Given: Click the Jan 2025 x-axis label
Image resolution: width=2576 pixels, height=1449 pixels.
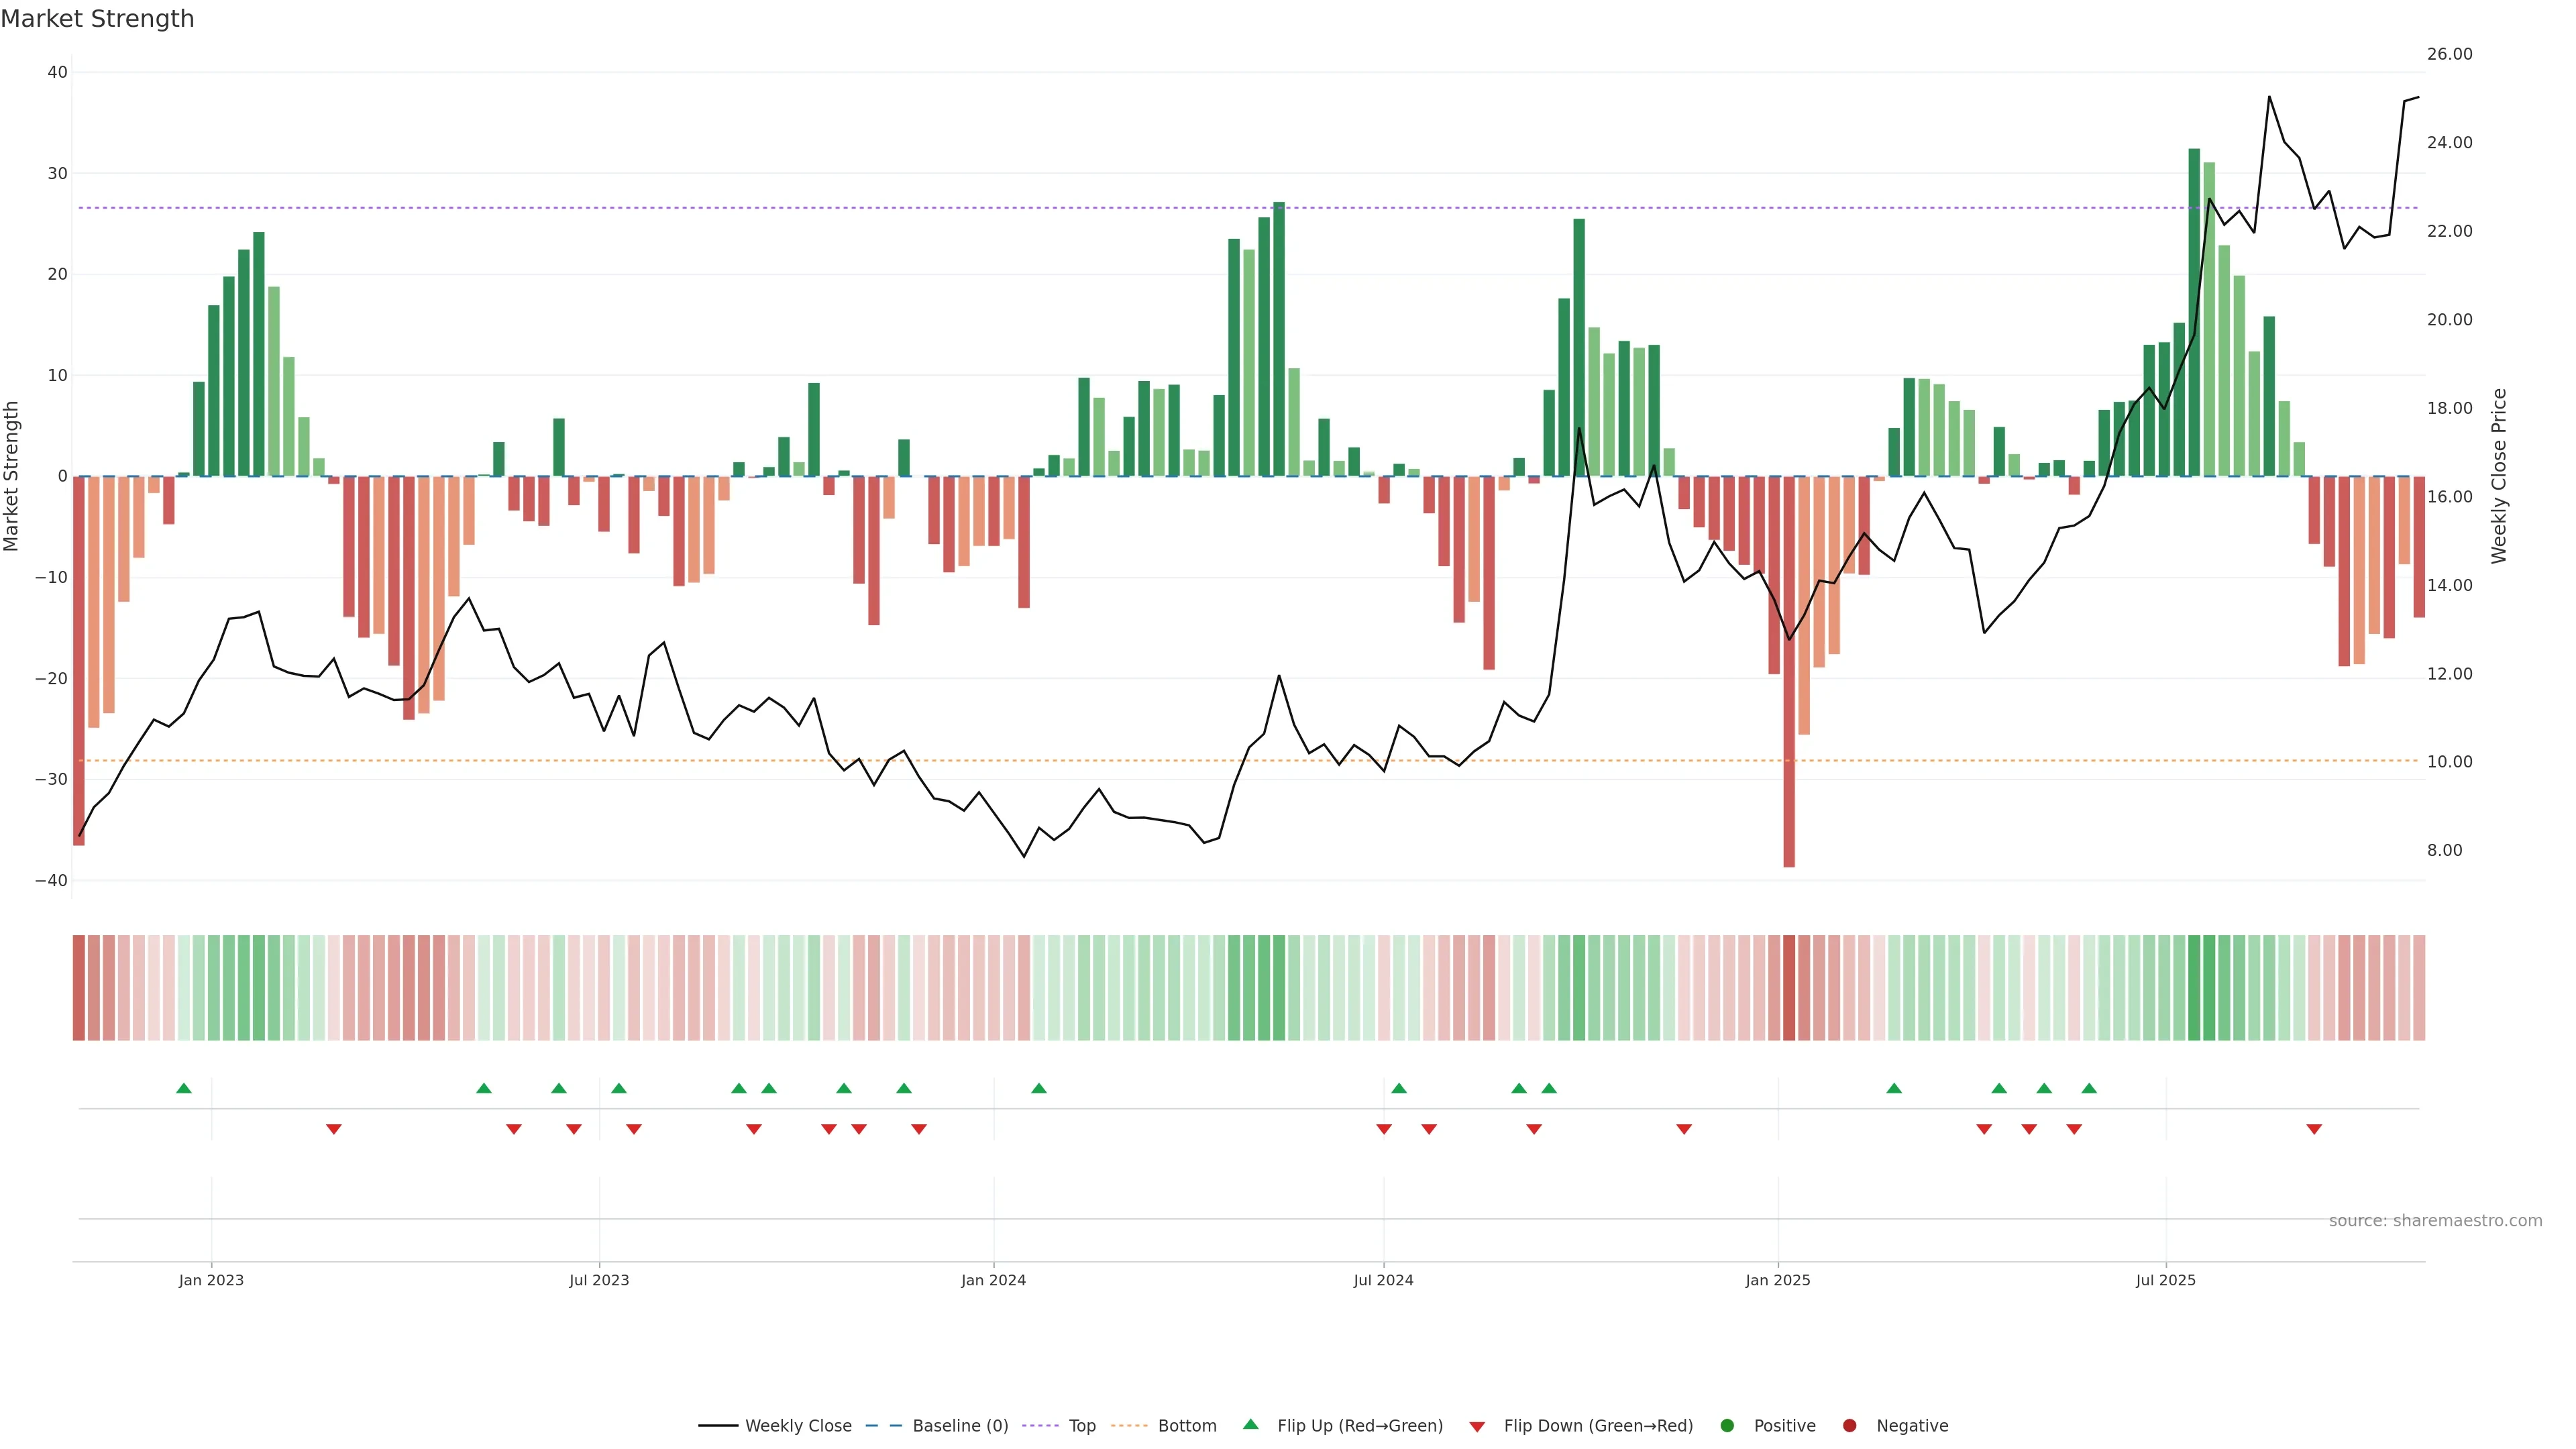Looking at the screenshot, I should pyautogui.click(x=1778, y=1280).
